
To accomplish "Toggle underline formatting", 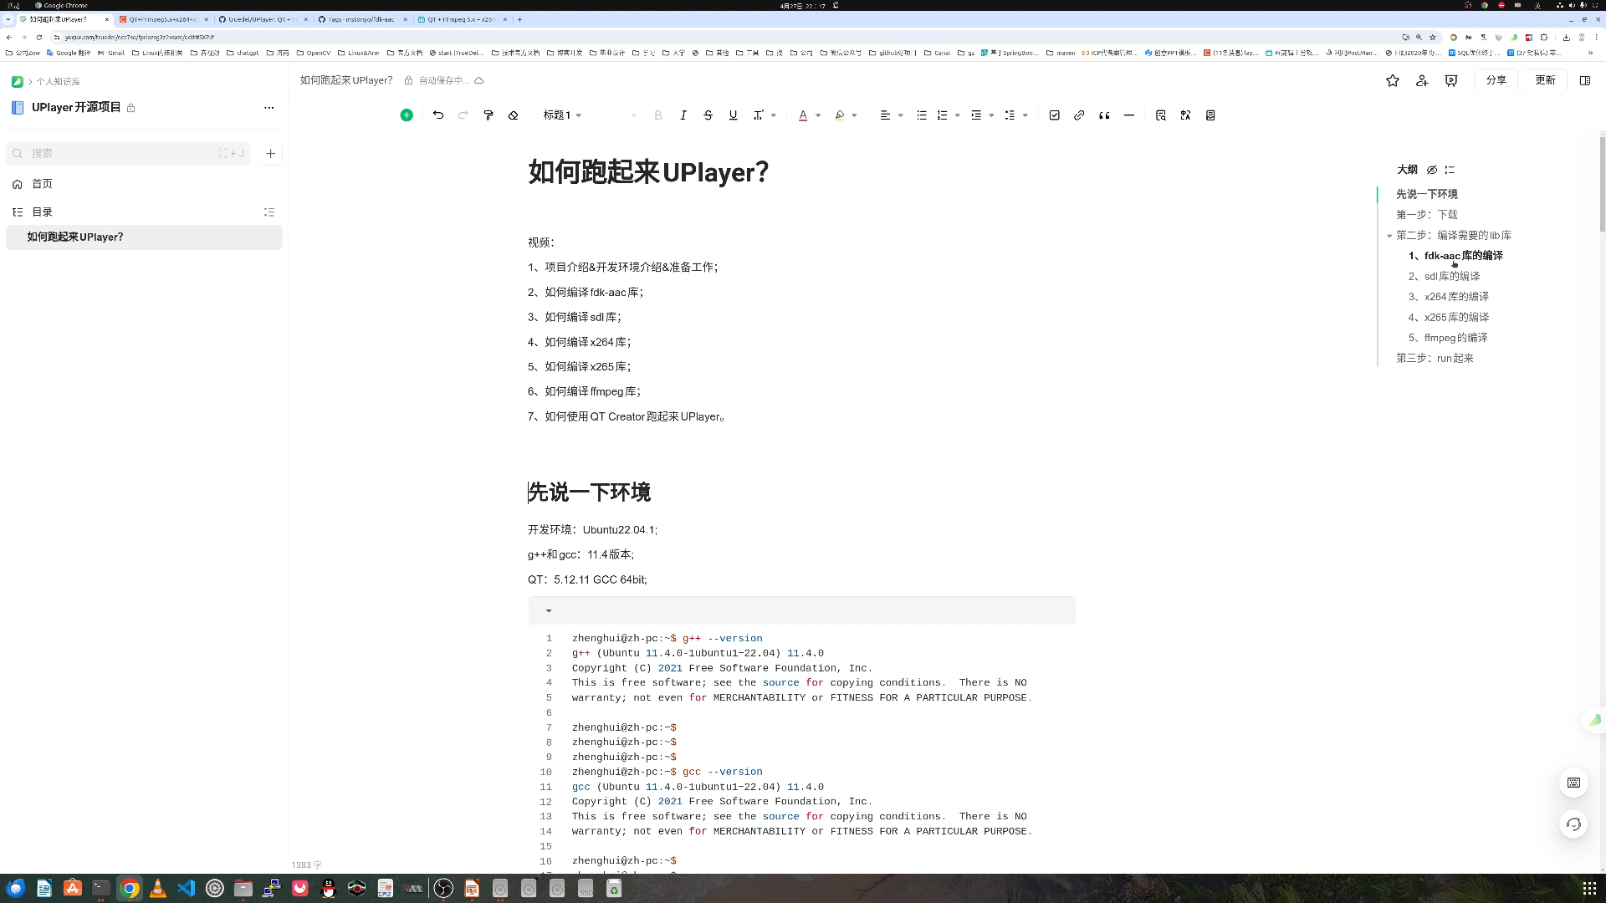I will click(x=734, y=115).
